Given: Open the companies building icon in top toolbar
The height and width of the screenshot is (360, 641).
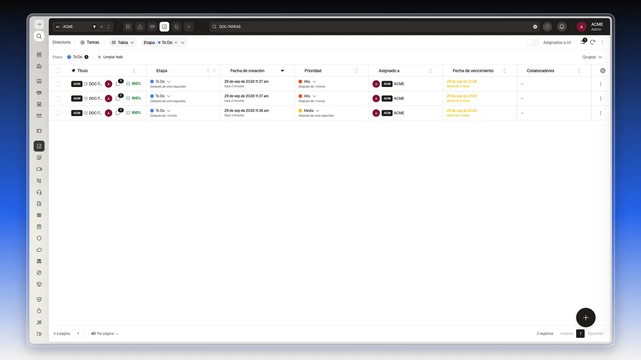Looking at the screenshot, I should pos(140,27).
